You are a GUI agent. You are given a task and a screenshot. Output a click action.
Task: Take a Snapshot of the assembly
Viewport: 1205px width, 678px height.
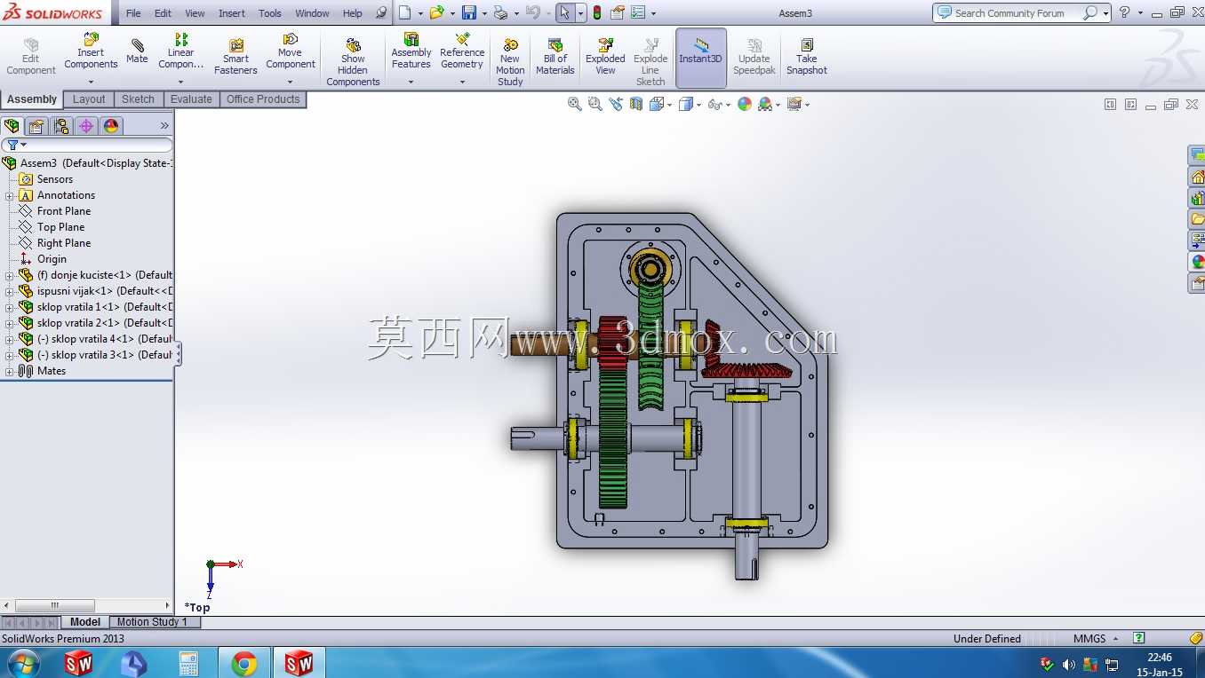tap(806, 57)
